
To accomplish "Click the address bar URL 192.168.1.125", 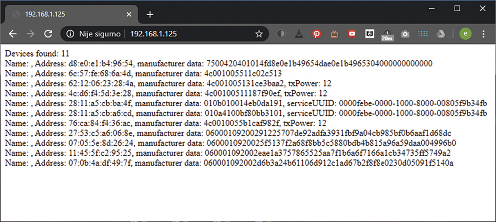I will (x=154, y=34).
